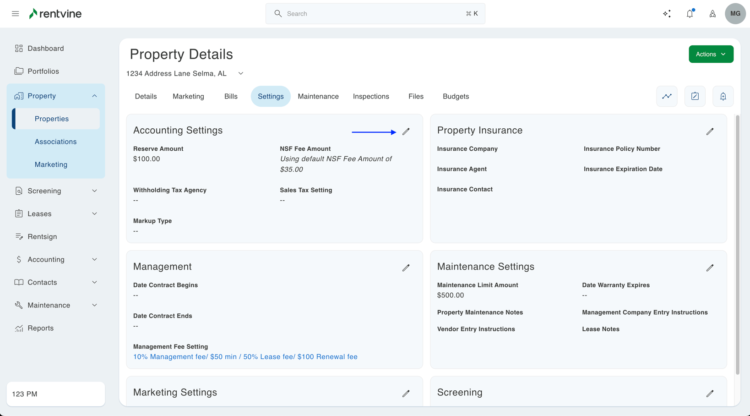This screenshot has width=750, height=416.
Task: Edit Property Insurance with pencil icon
Action: [x=710, y=131]
